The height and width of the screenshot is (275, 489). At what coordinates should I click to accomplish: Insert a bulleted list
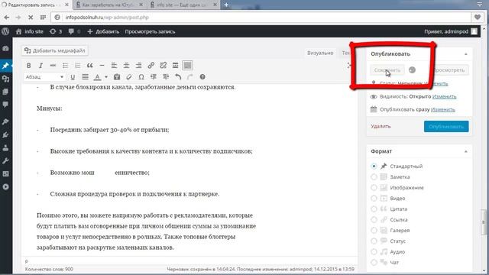(x=65, y=66)
